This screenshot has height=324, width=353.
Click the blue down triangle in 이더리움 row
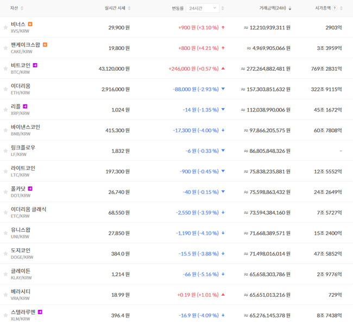[223, 89]
